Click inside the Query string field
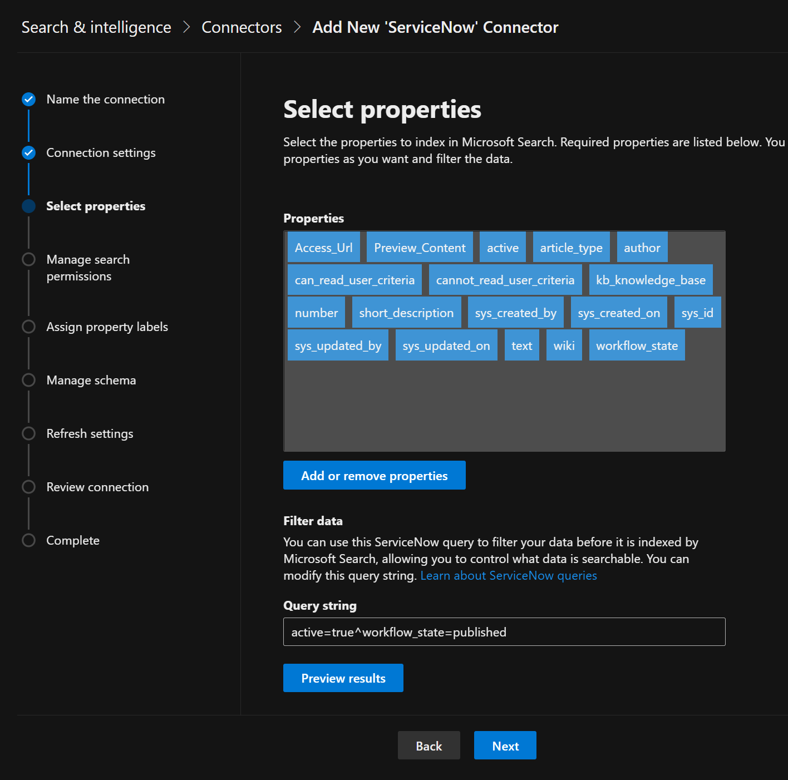Image resolution: width=788 pixels, height=780 pixels. (x=504, y=632)
